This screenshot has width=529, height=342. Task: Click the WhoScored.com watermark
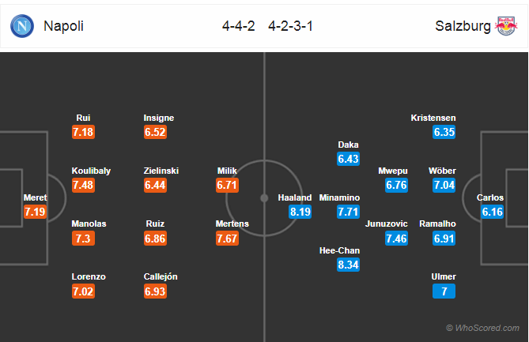(x=482, y=328)
